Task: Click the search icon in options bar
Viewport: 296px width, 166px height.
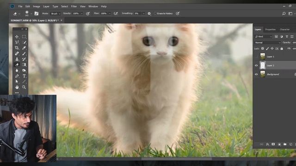Action: (284, 13)
